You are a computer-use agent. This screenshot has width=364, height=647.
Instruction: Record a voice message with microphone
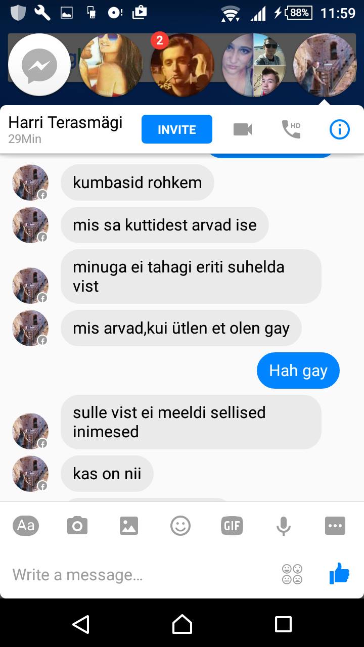284,526
